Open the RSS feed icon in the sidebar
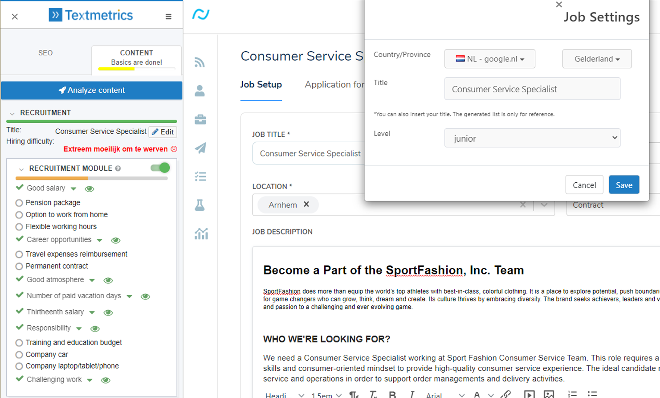Viewport: 660px width, 398px height. pos(200,62)
